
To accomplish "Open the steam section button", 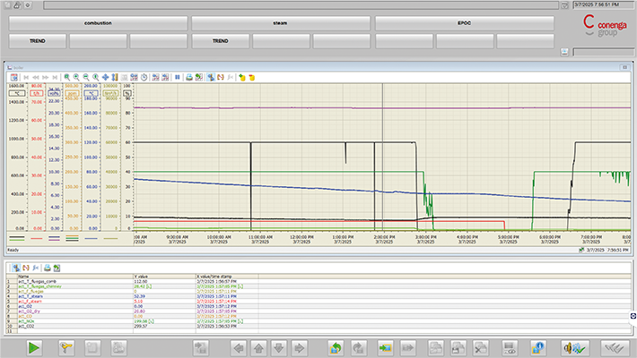I will click(281, 23).
